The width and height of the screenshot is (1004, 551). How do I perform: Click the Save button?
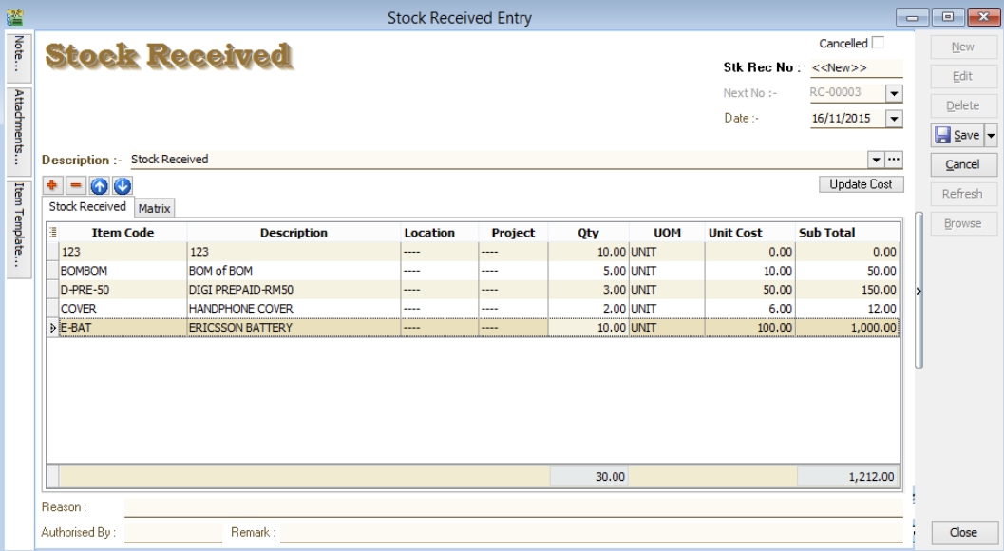tap(957, 138)
